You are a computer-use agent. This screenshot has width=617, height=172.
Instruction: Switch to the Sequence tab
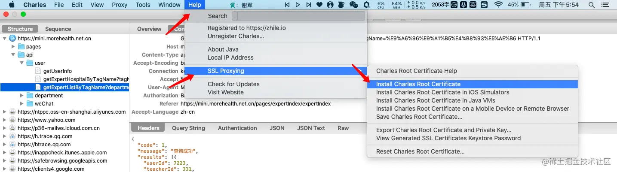point(58,29)
